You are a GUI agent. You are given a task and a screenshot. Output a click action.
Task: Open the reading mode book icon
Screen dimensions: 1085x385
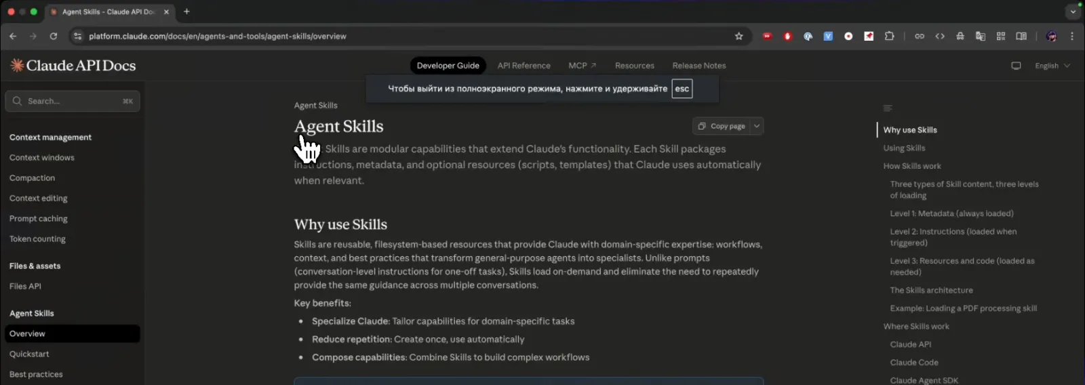click(1021, 36)
